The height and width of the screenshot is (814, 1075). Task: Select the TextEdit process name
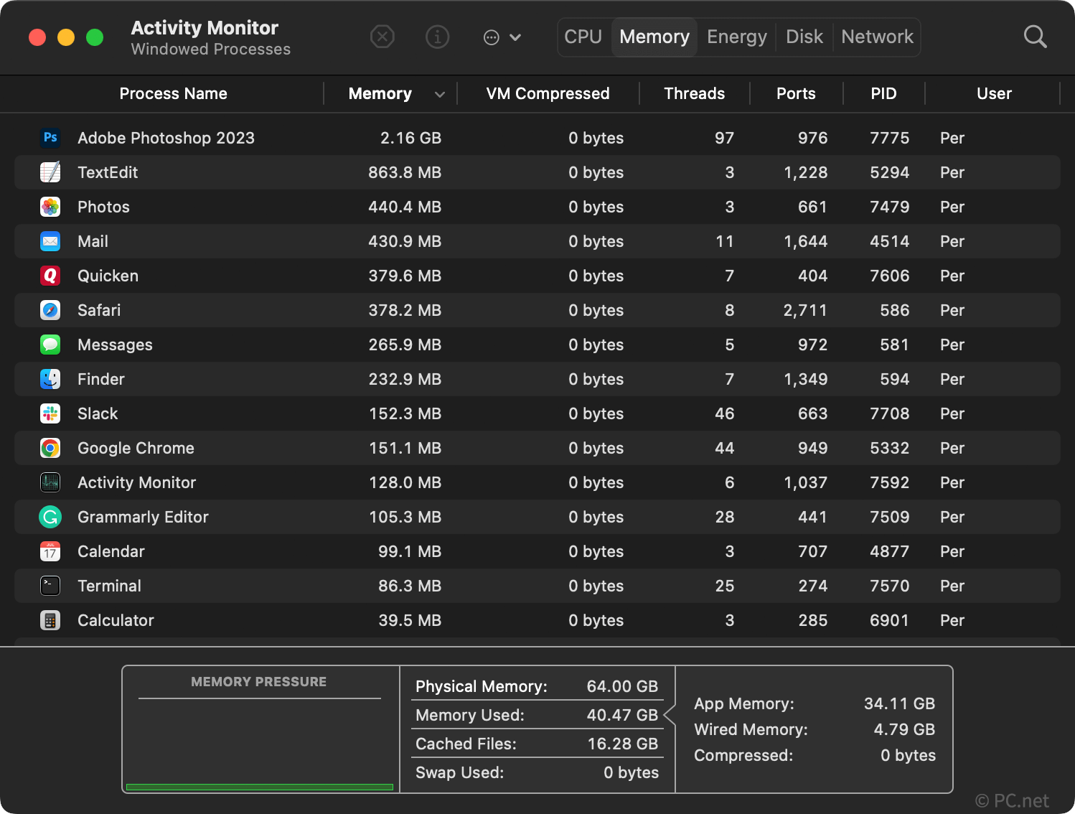[x=108, y=172]
